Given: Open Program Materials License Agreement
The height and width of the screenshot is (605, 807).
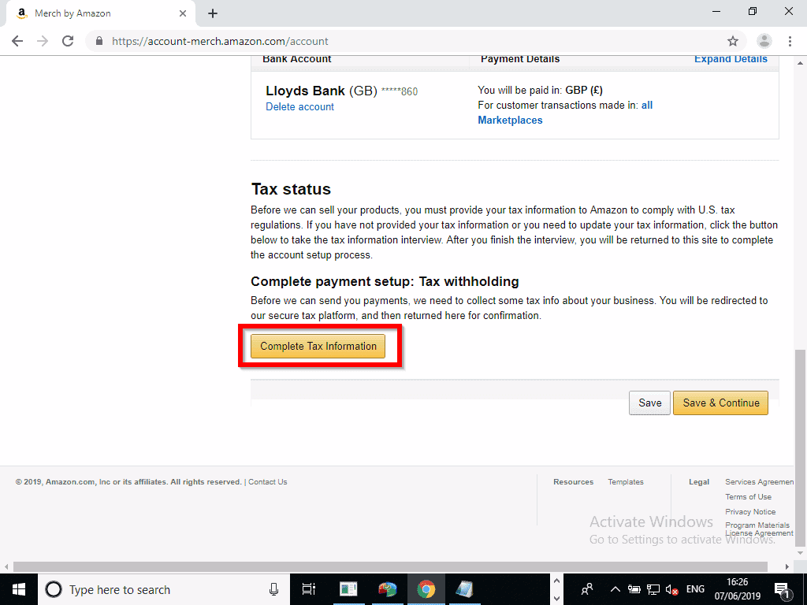Looking at the screenshot, I should tap(759, 529).
